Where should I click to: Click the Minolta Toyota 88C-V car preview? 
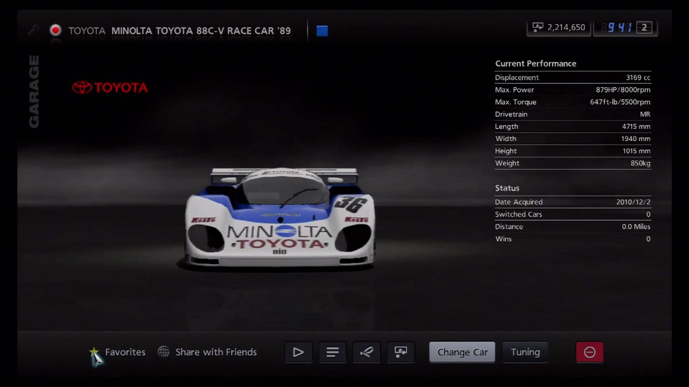[279, 218]
